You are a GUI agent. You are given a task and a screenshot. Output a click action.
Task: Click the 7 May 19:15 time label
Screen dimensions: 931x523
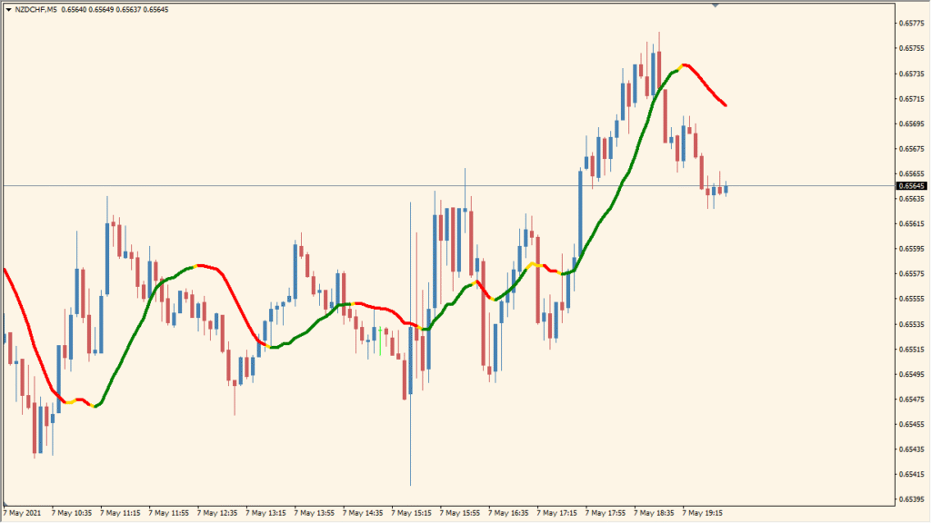tap(703, 513)
